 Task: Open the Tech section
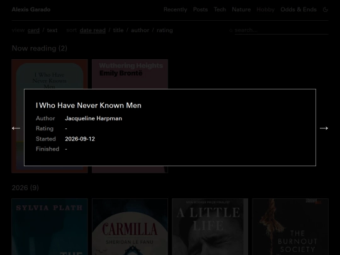coord(220,9)
